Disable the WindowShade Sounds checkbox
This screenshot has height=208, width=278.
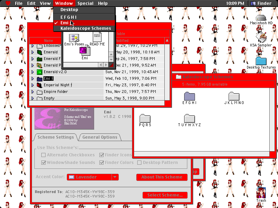[x=43, y=163]
